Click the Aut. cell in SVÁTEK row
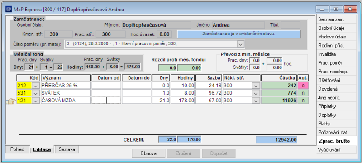 tap(303, 93)
